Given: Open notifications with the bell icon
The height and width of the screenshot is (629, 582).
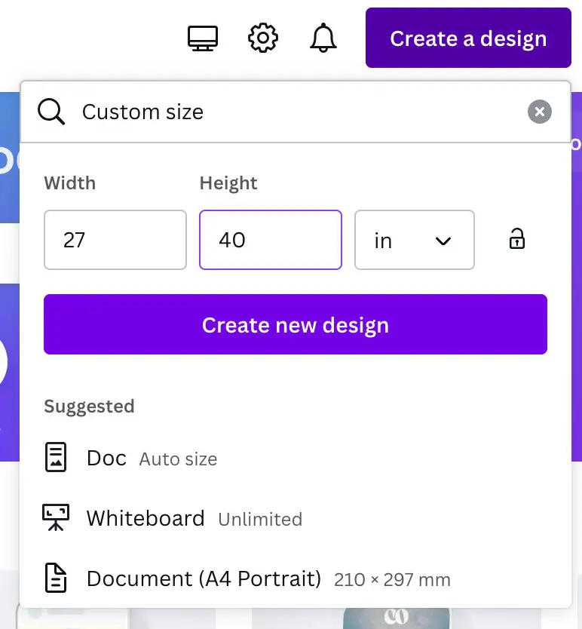Looking at the screenshot, I should pos(323,38).
